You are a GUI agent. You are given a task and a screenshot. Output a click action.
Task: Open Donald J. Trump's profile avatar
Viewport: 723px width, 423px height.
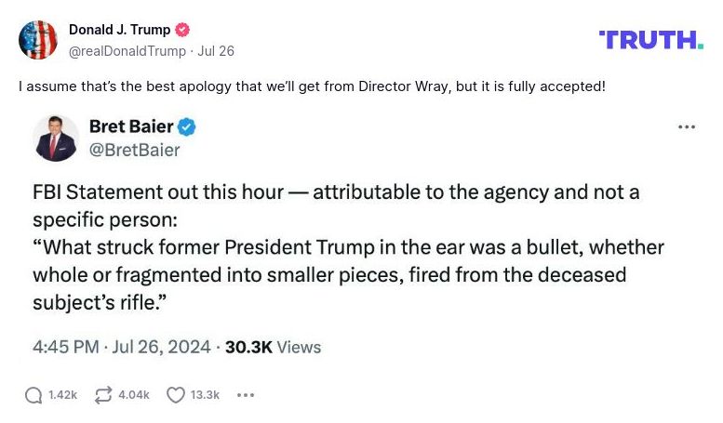(x=38, y=40)
